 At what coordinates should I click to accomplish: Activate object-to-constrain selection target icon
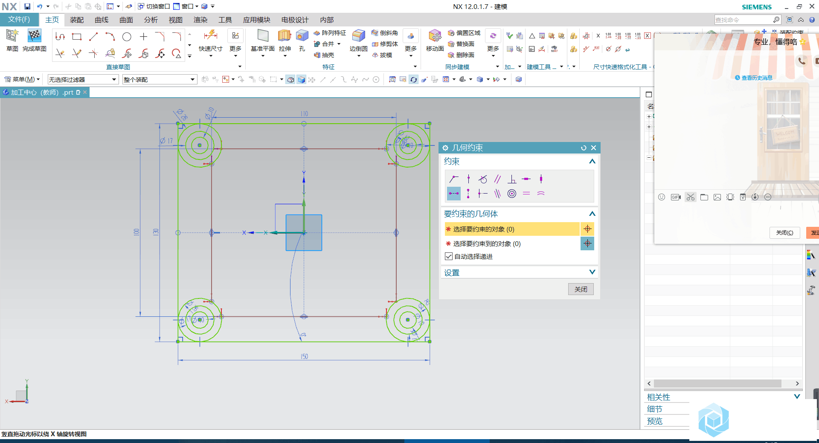pyautogui.click(x=587, y=229)
